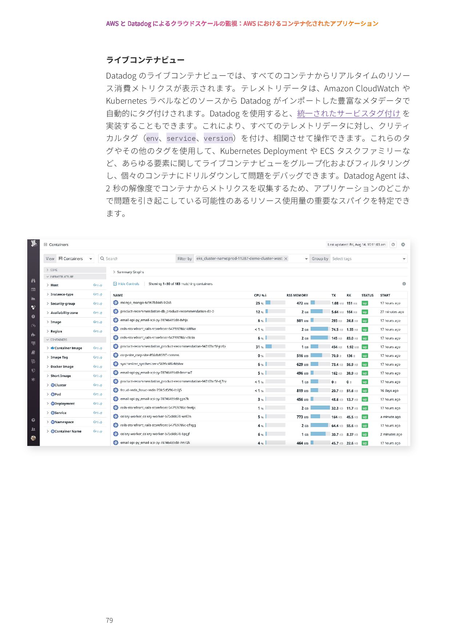Open the exclamation monitors sidebar icon
The height and width of the screenshot is (638, 451).
33,316
